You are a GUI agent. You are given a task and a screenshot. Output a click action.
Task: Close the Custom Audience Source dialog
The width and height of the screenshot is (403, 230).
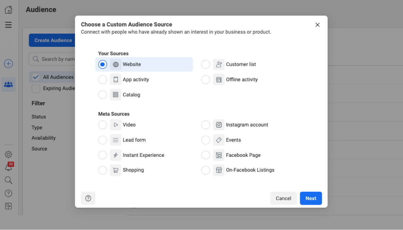coord(317,25)
